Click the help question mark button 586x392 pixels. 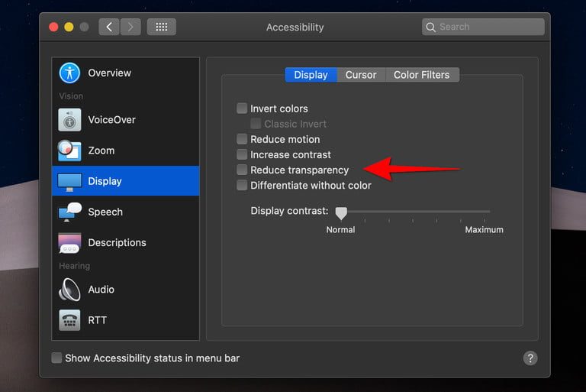click(x=530, y=358)
